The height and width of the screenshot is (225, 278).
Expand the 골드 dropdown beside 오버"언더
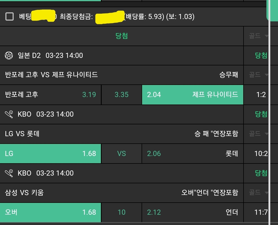click(258, 192)
